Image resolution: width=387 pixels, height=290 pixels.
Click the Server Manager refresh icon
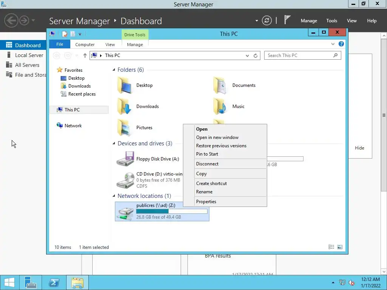266,20
